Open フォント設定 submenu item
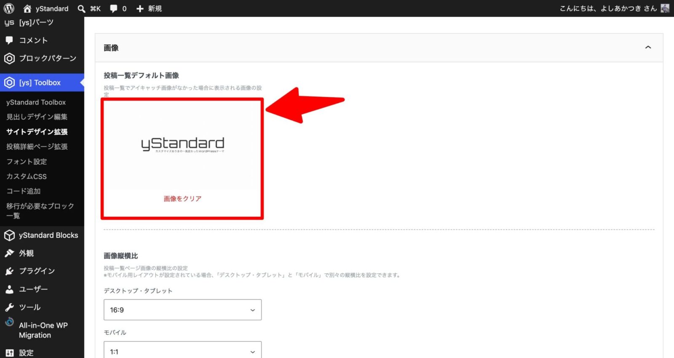The width and height of the screenshot is (674, 358). tap(27, 162)
